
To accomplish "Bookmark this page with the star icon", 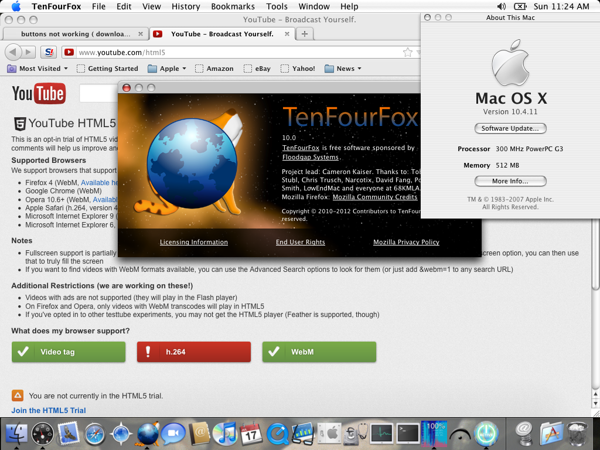I will [408, 52].
